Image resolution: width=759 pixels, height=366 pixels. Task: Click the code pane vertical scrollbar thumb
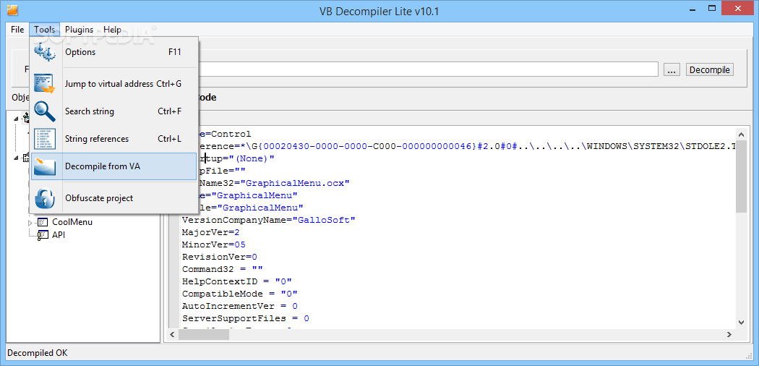click(741, 176)
